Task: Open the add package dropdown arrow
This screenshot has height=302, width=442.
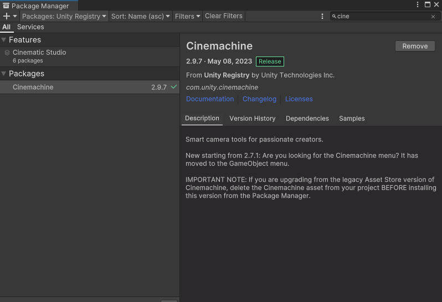Action: tap(15, 17)
